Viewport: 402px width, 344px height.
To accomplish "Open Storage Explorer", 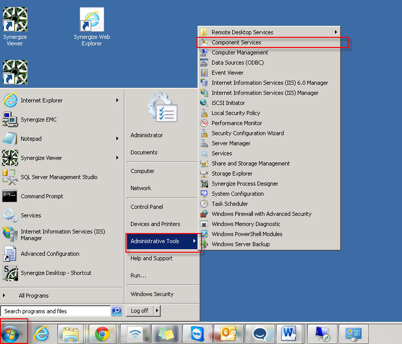I will (x=269, y=174).
